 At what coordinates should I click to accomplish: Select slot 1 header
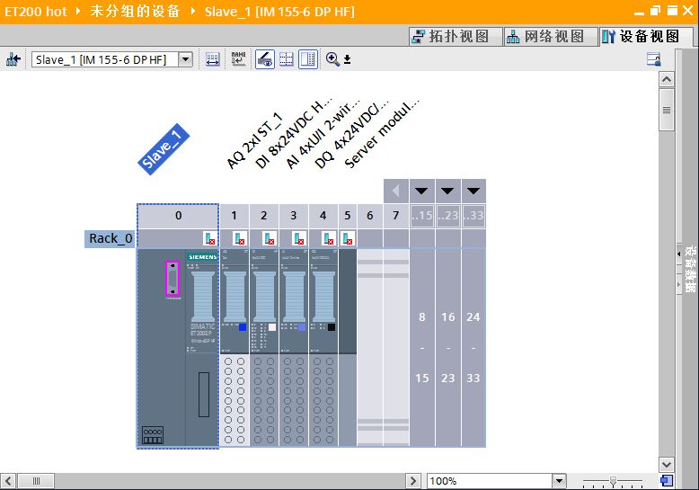point(234,216)
